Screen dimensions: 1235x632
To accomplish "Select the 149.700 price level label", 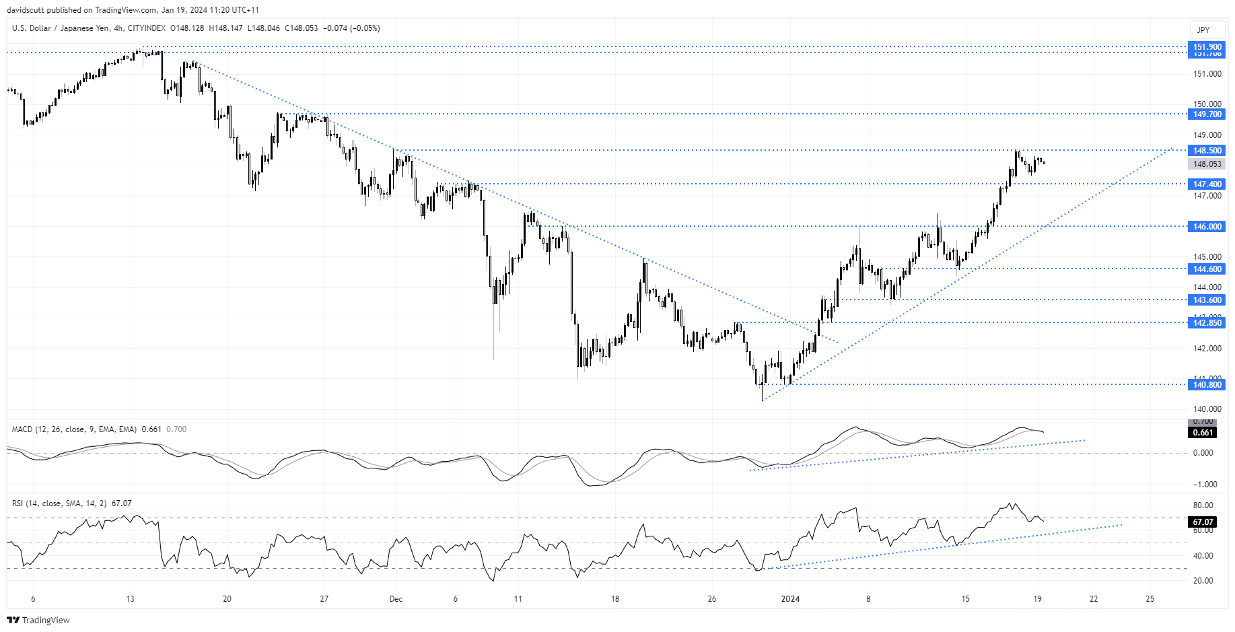I will click(1207, 114).
